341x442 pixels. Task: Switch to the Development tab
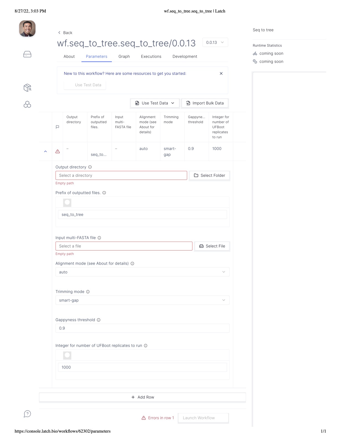coord(185,57)
